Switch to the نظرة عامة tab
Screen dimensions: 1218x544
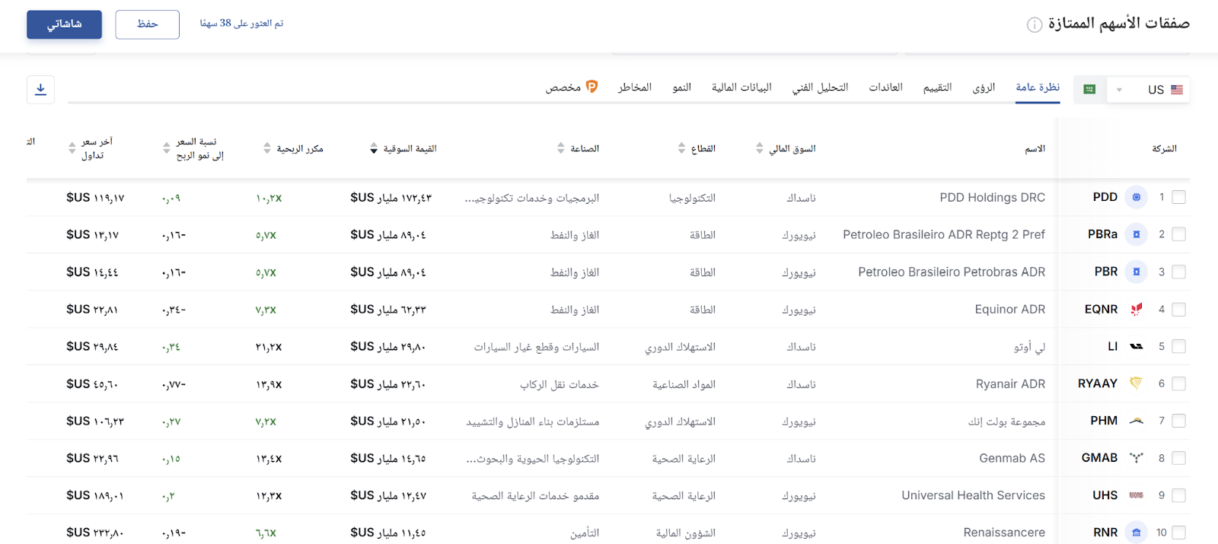pos(1038,87)
